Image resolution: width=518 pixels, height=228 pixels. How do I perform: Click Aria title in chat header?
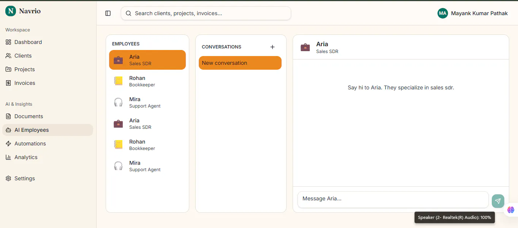pyautogui.click(x=322, y=44)
